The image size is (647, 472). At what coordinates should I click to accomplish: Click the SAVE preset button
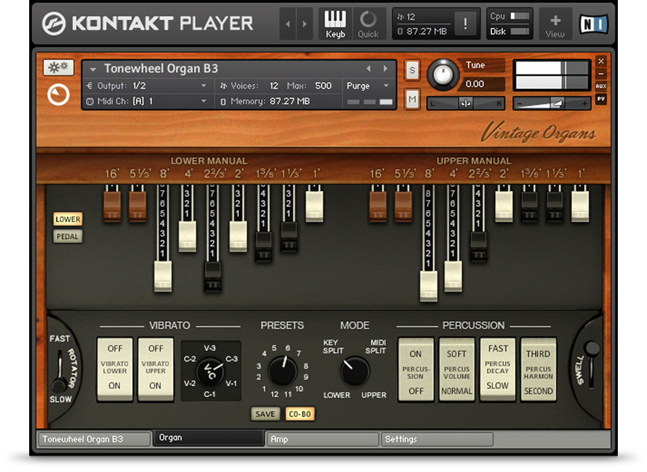click(265, 414)
